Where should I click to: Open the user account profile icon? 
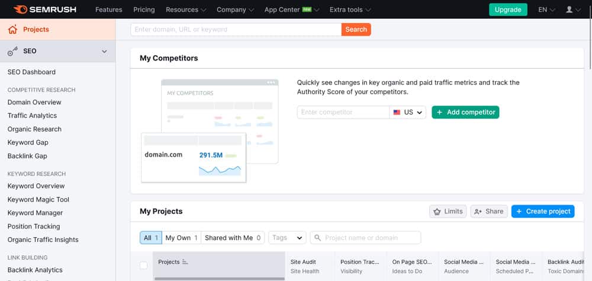(570, 9)
